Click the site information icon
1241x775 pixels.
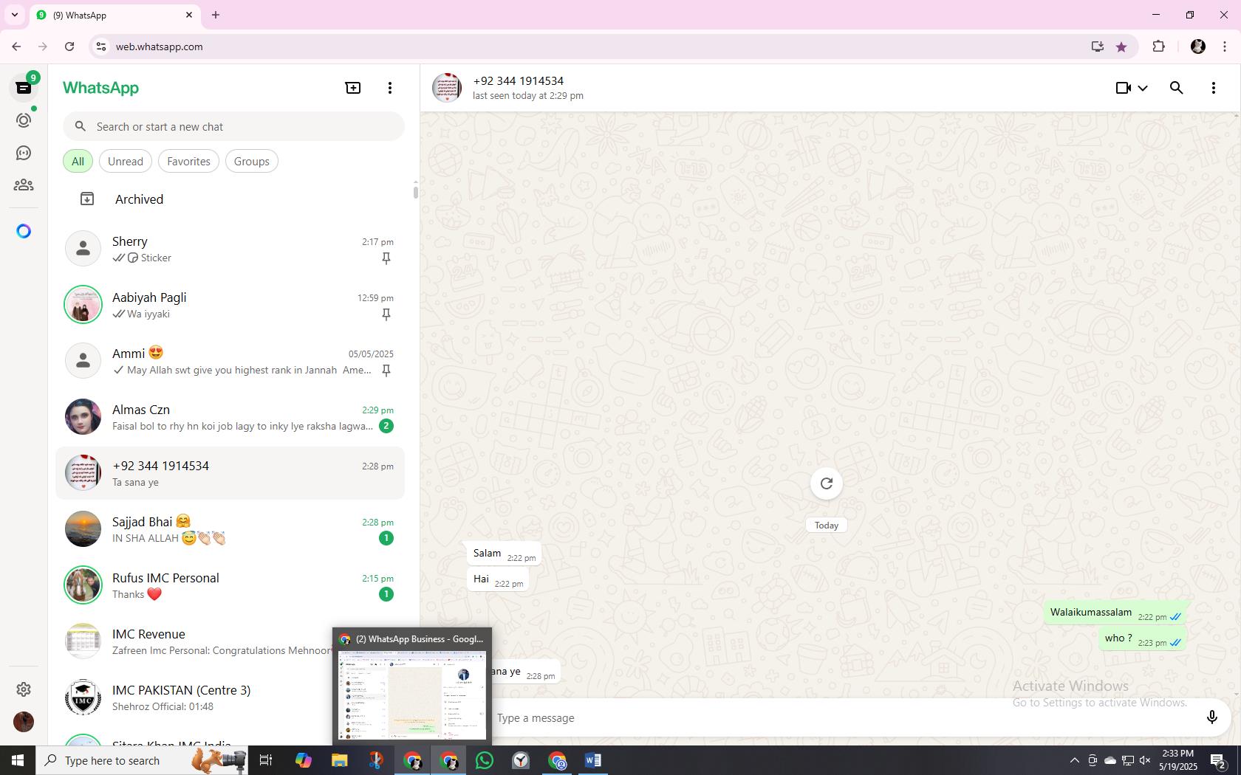coord(101,46)
